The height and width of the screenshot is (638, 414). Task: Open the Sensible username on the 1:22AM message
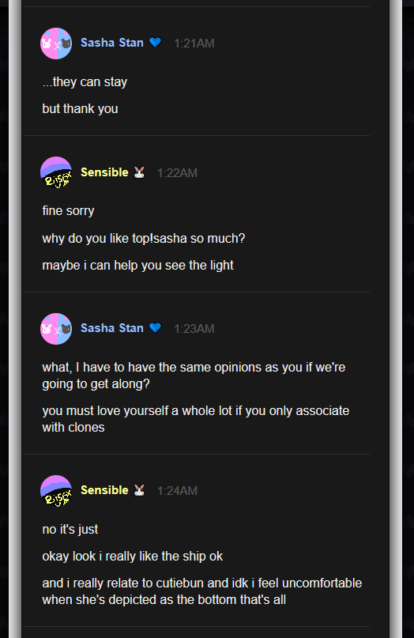[104, 172]
